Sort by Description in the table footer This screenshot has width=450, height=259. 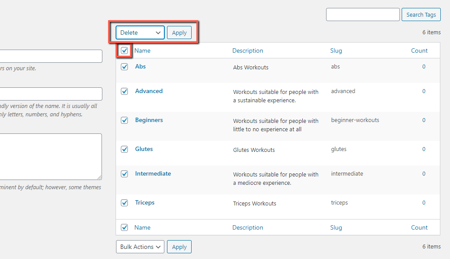(248, 227)
